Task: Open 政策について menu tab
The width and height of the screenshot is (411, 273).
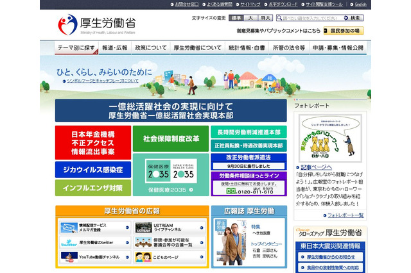Action: tap(151, 48)
